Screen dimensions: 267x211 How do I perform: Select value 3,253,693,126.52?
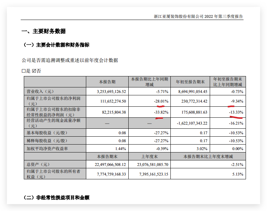click(x=111, y=92)
